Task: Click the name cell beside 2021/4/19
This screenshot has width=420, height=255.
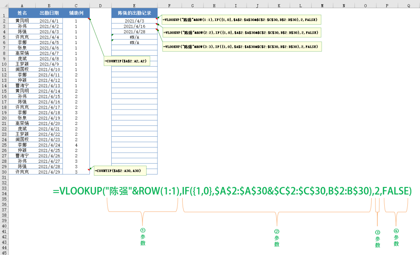Action: [x=22, y=118]
